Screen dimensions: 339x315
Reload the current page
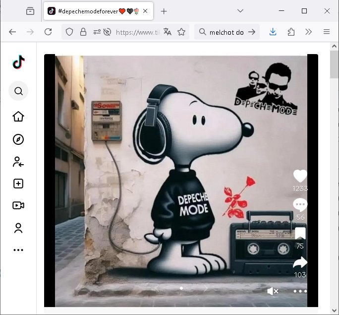[x=48, y=32]
